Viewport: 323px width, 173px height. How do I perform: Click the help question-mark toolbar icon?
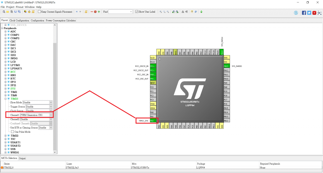click(192, 12)
